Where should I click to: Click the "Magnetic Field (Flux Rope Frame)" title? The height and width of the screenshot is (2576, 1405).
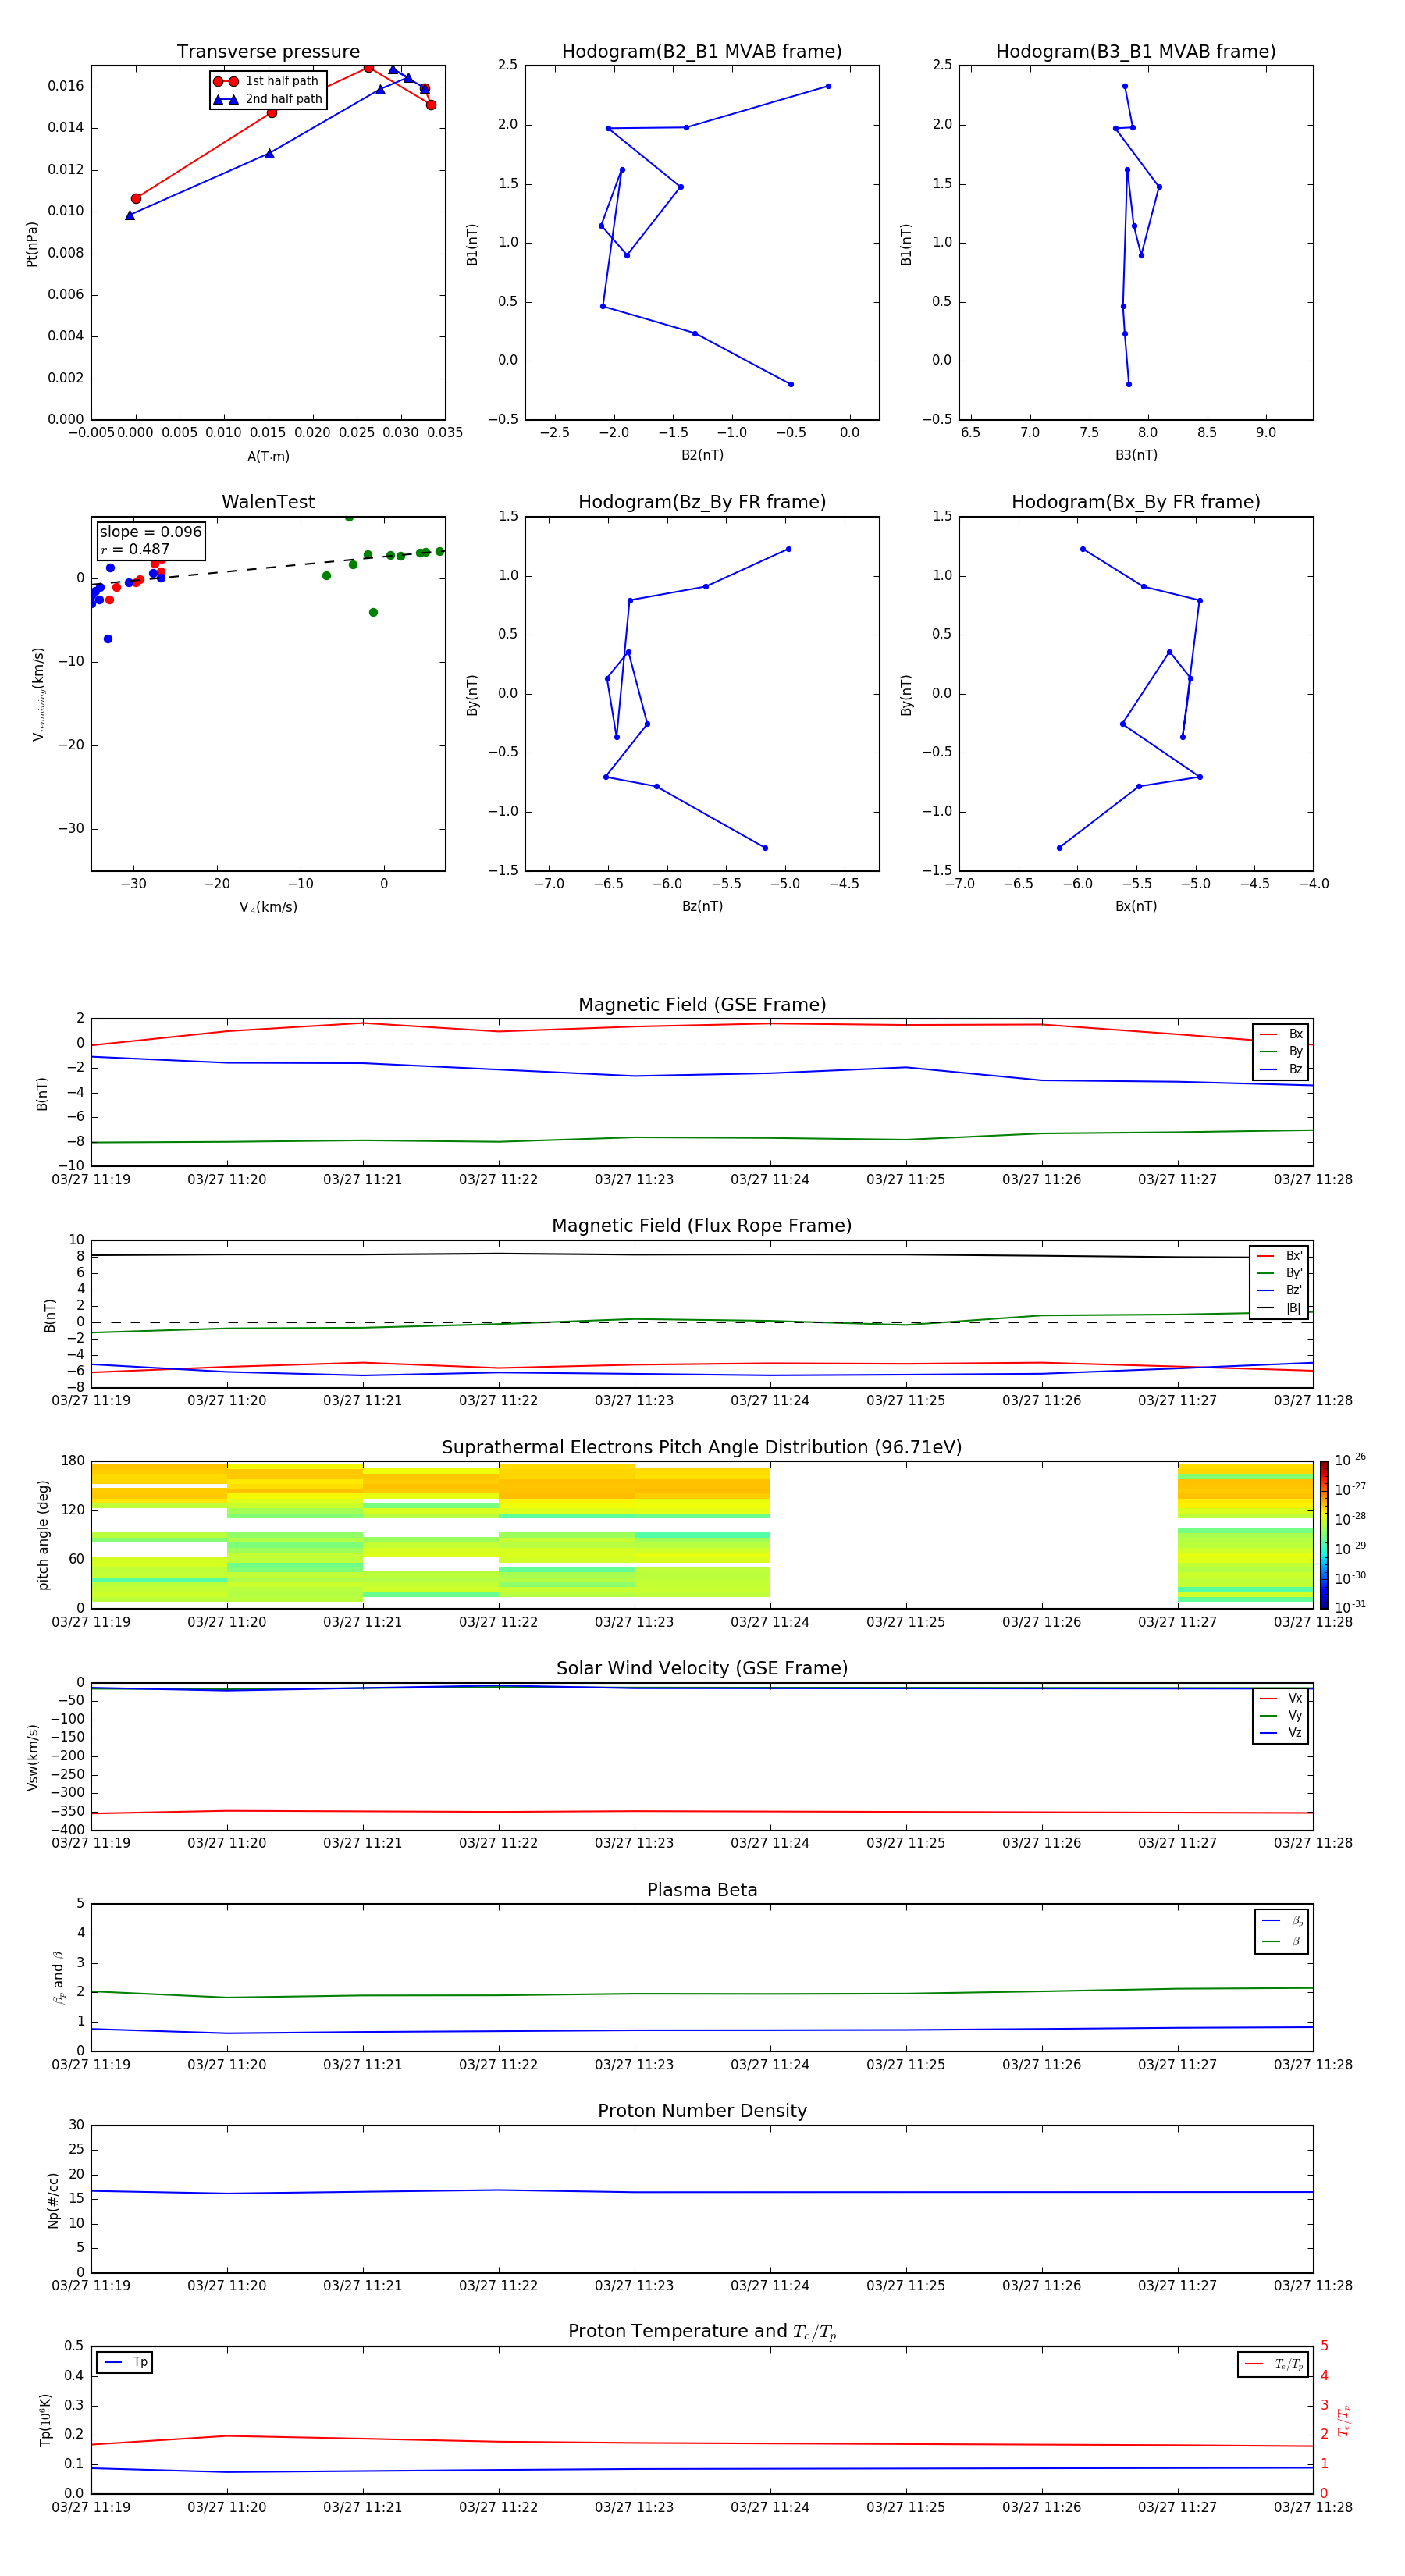702,1226
